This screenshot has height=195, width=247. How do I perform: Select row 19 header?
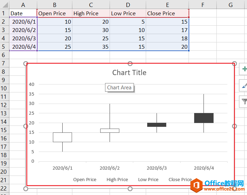pos(5,163)
